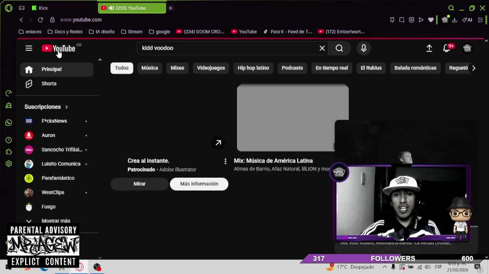This screenshot has width=489, height=274.
Task: Open the YouTube hamburger guide menu
Action: [29, 48]
